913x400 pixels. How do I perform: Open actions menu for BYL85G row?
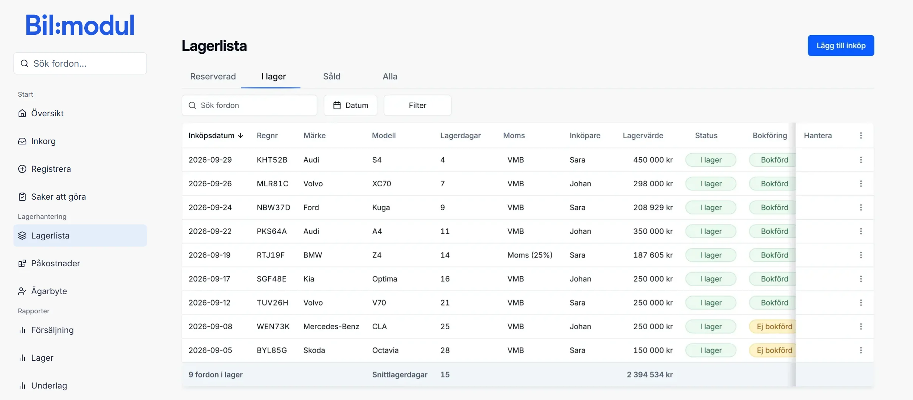(x=861, y=350)
